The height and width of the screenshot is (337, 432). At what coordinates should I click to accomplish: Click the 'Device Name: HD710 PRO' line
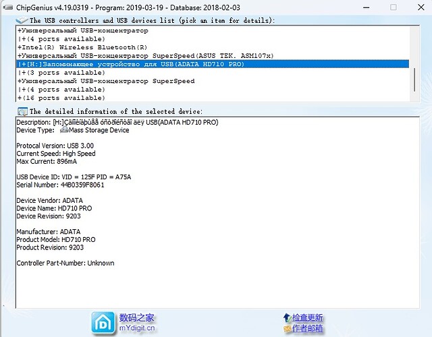point(54,208)
